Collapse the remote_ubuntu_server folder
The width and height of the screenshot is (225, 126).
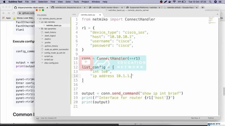38,19
